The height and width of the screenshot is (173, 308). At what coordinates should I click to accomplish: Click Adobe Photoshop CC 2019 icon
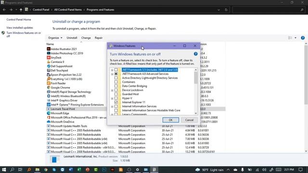[49, 53]
